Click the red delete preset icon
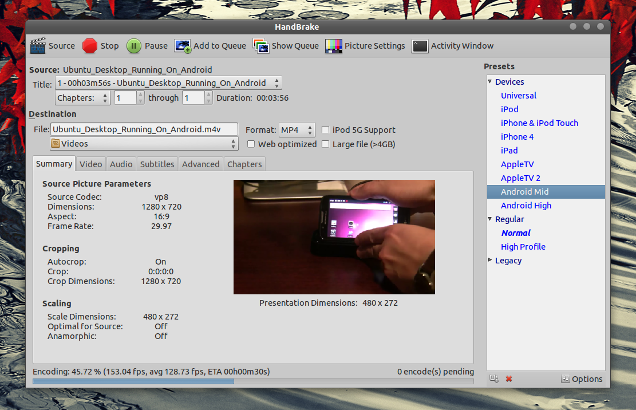The width and height of the screenshot is (636, 410). 509,379
